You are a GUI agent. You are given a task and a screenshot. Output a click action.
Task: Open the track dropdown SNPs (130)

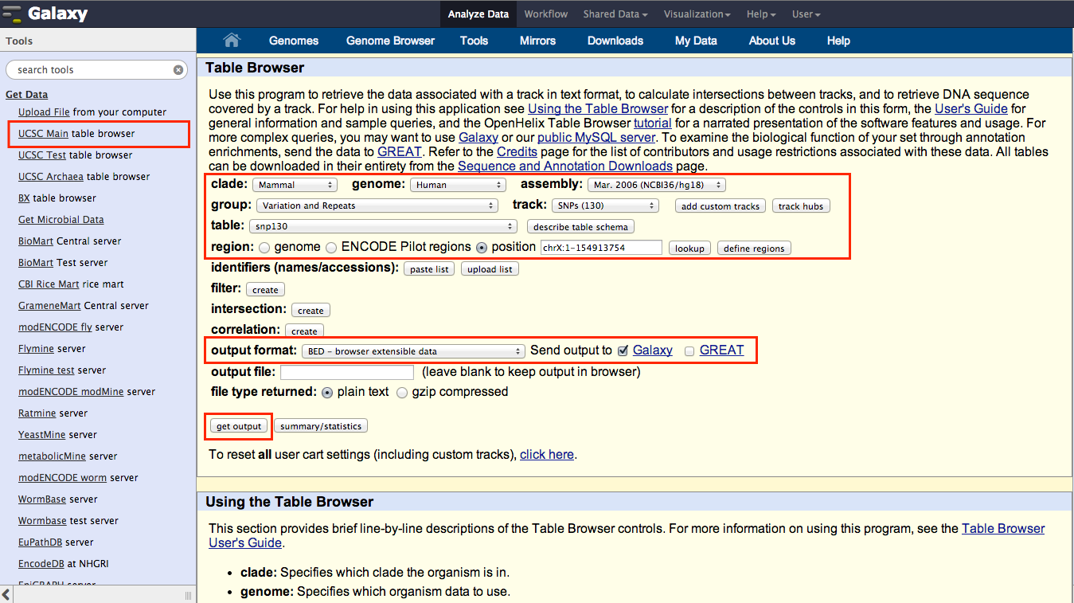coord(605,206)
